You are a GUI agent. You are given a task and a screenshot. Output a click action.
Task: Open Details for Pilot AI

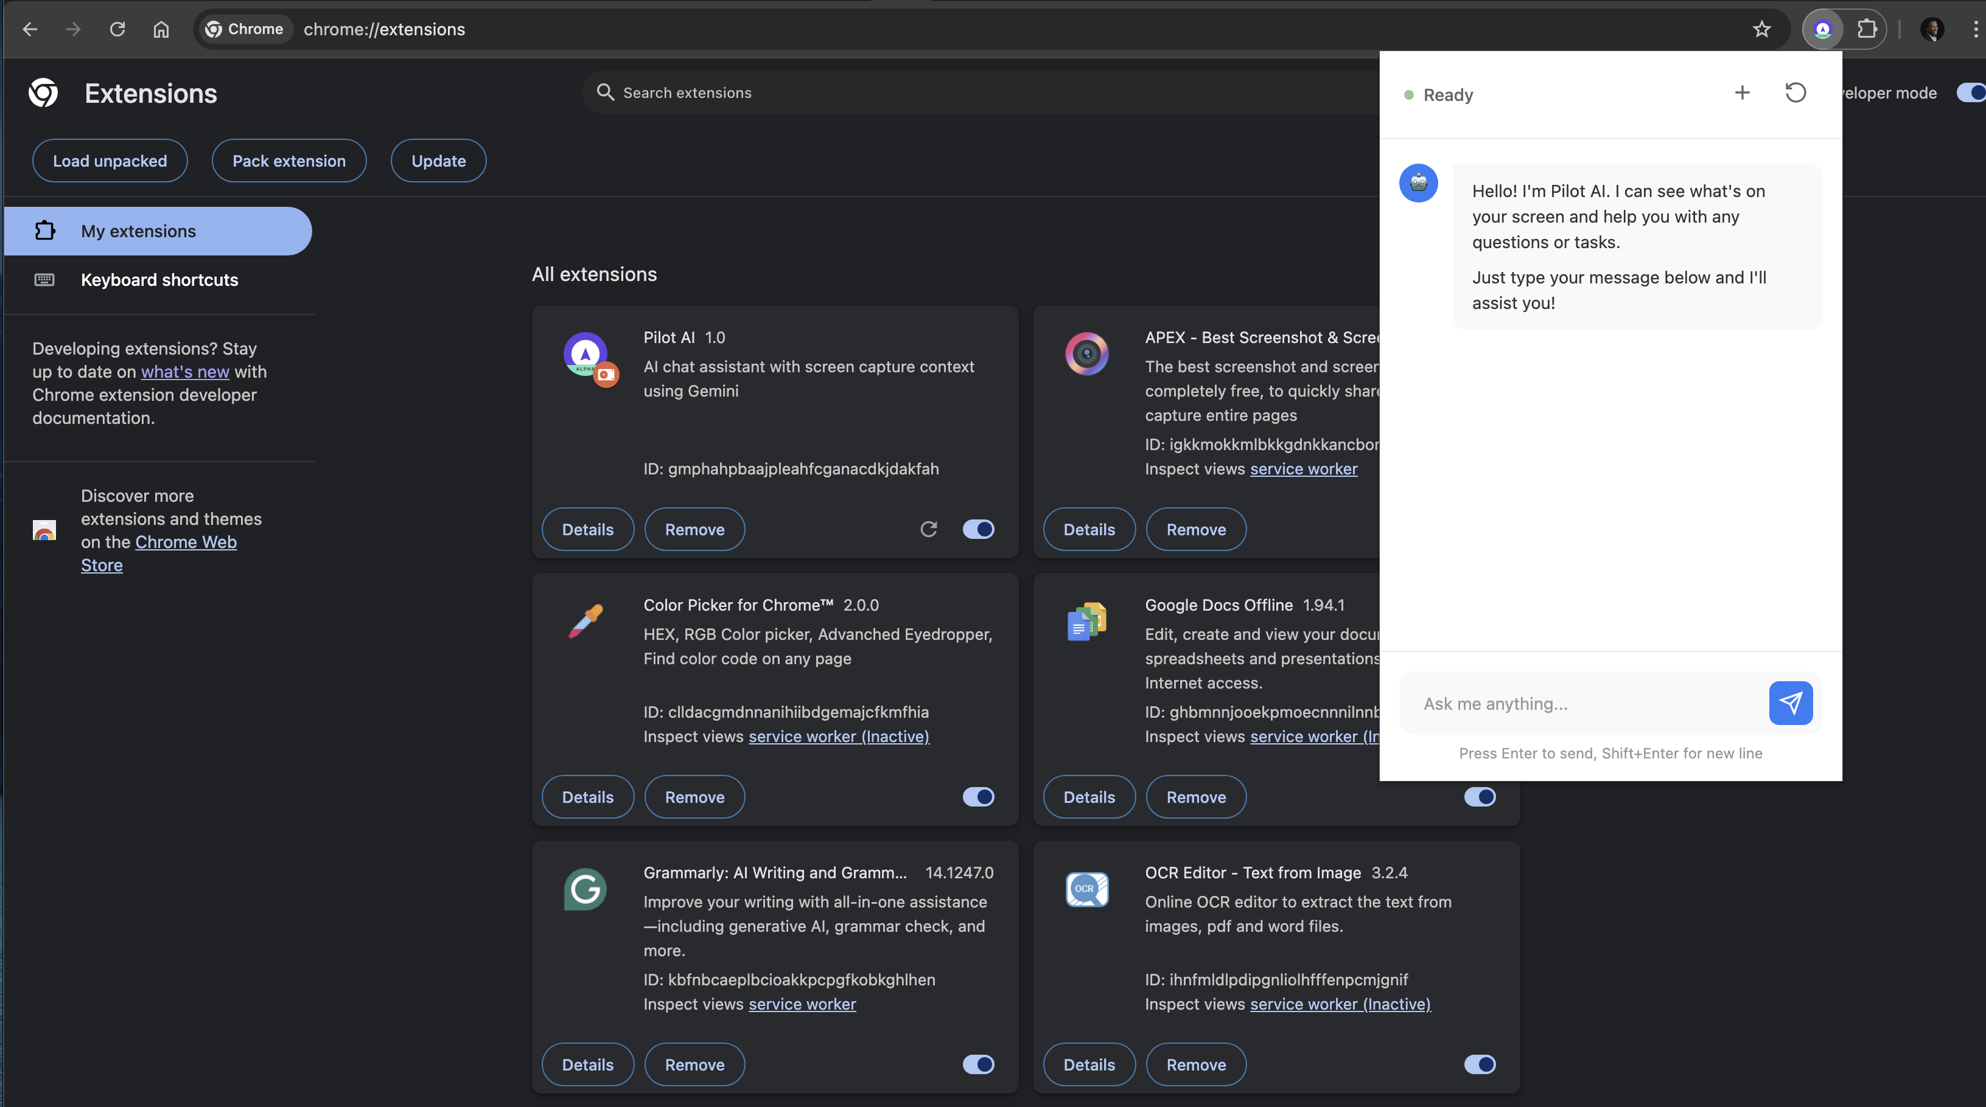click(x=587, y=529)
